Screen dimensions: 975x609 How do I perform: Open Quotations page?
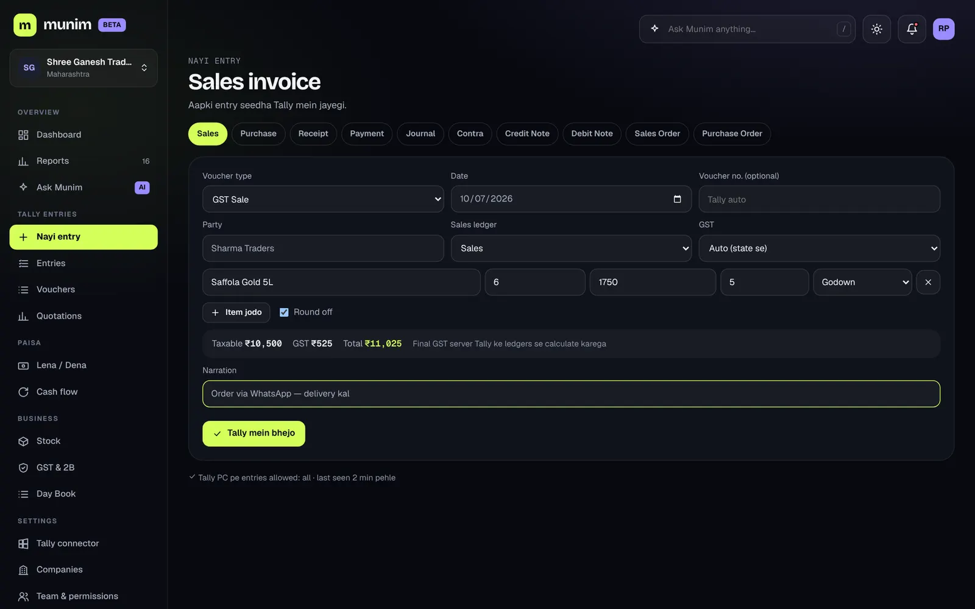[x=83, y=316]
